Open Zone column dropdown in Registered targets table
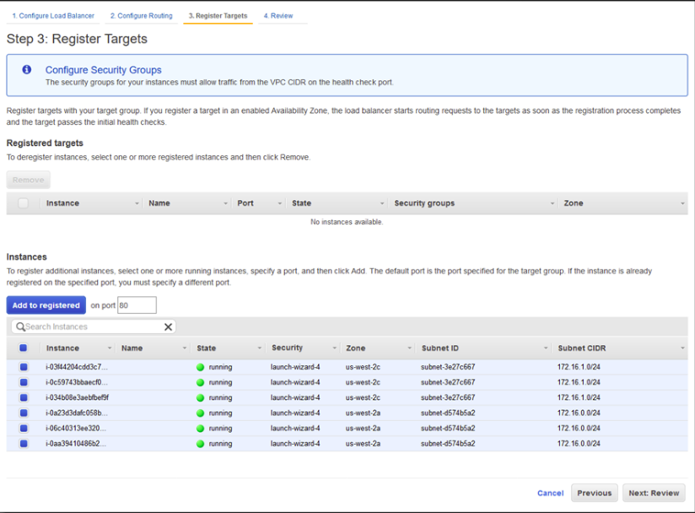The image size is (695, 513). (x=682, y=203)
